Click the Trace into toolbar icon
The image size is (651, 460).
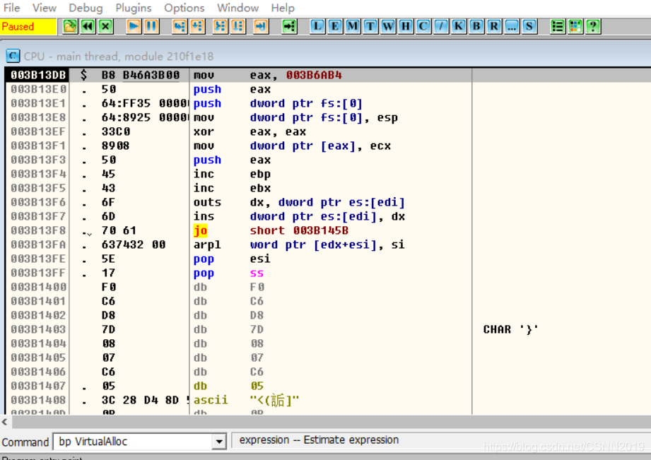click(220, 27)
